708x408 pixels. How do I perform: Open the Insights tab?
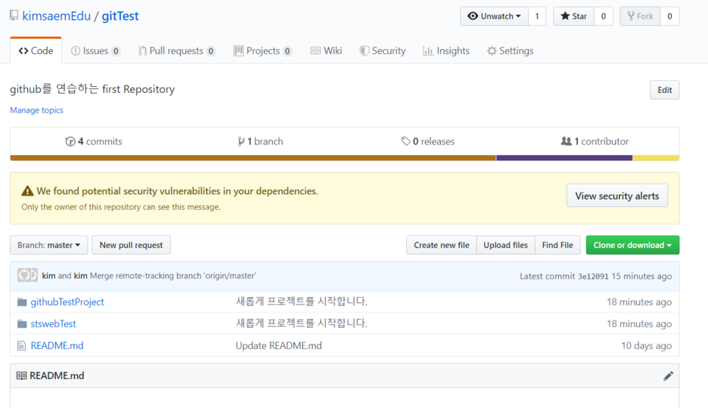pos(446,51)
